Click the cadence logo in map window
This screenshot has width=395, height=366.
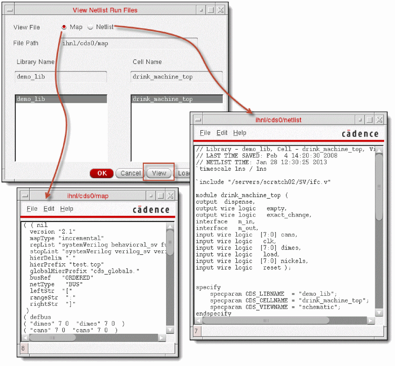[x=151, y=210]
